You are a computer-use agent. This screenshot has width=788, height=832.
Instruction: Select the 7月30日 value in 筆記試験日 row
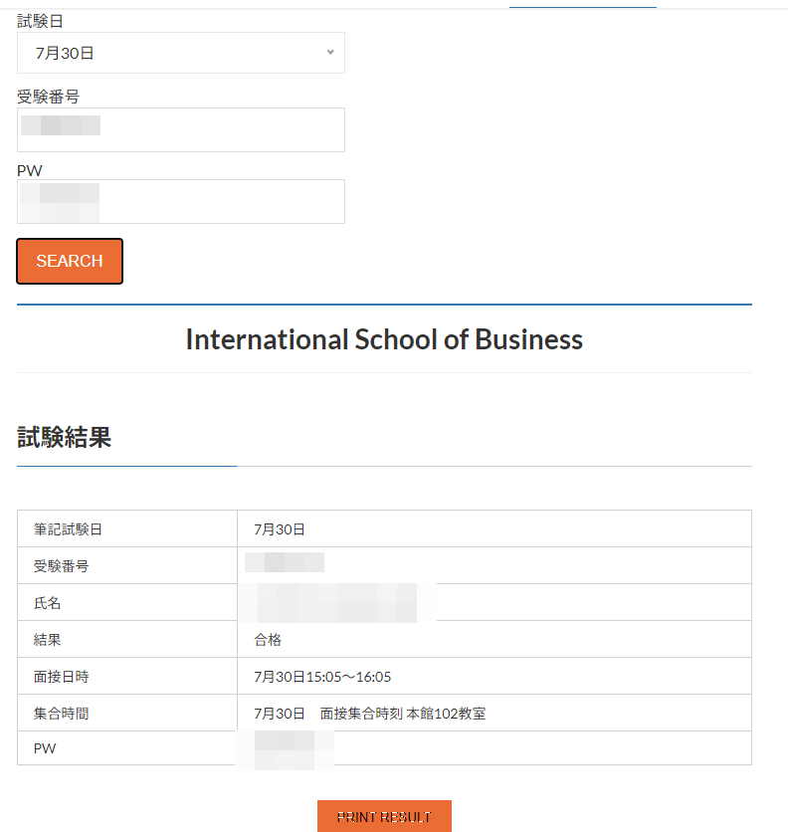pos(280,529)
